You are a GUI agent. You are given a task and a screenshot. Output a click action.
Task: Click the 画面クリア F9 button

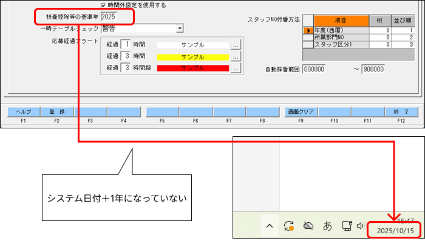coord(301,112)
